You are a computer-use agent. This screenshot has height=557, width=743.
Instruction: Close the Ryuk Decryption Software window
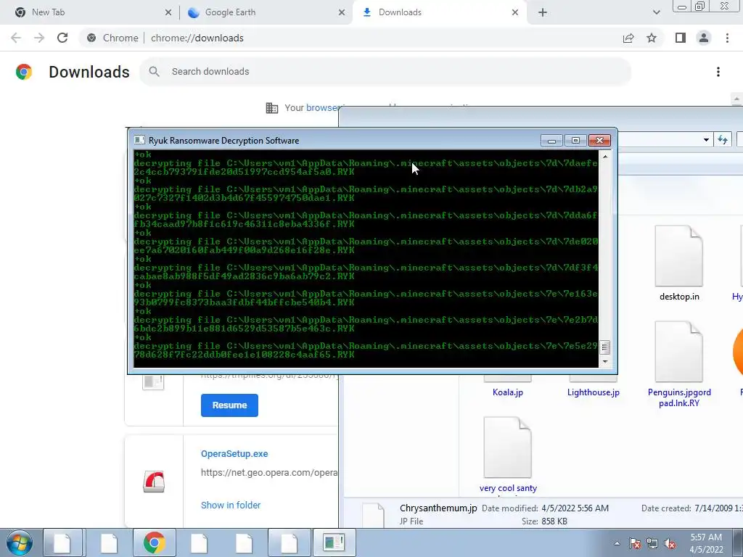point(599,141)
